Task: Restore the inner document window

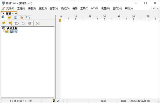Action: (154, 9)
